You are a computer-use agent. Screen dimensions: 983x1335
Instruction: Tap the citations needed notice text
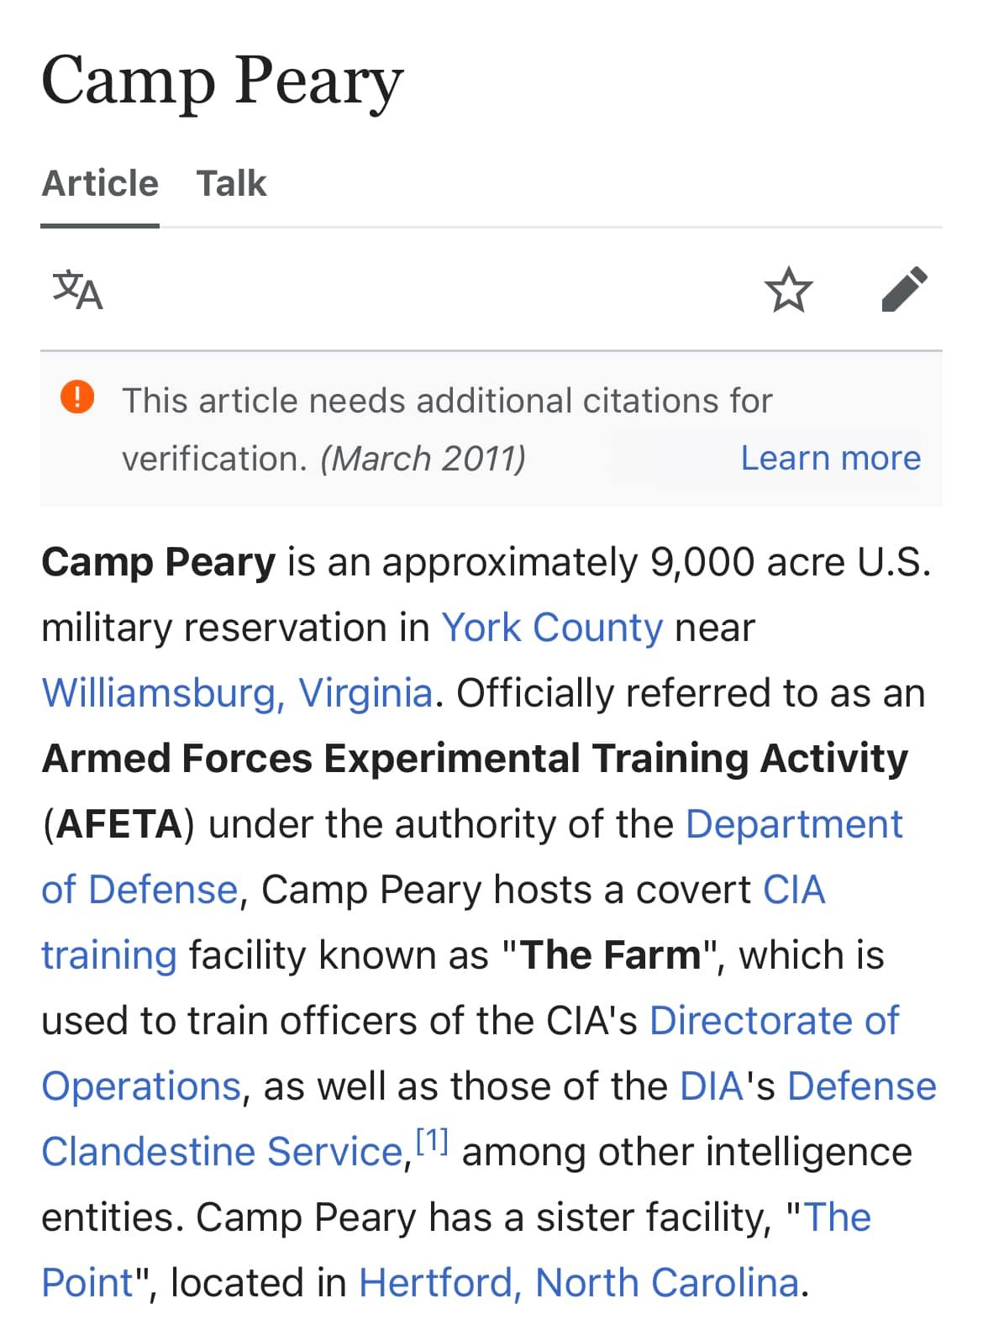(447, 401)
